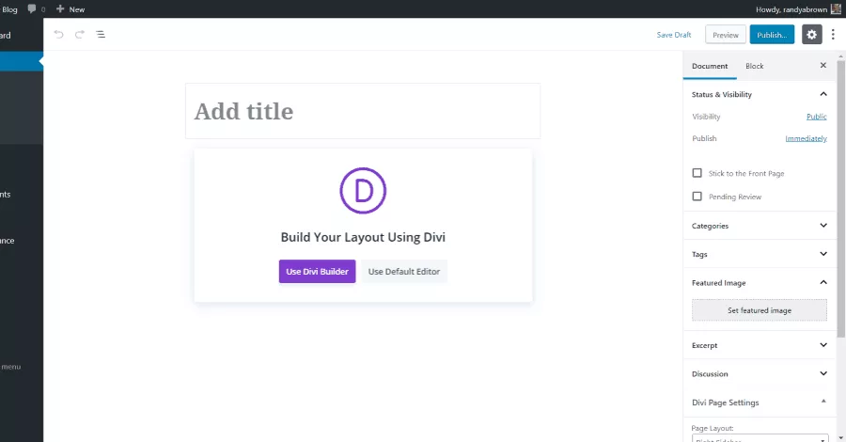846x442 pixels.
Task: Click the highlighted blue left sidebar item
Action: [x=21, y=61]
